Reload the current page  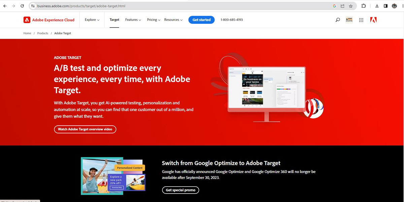(x=22, y=6)
